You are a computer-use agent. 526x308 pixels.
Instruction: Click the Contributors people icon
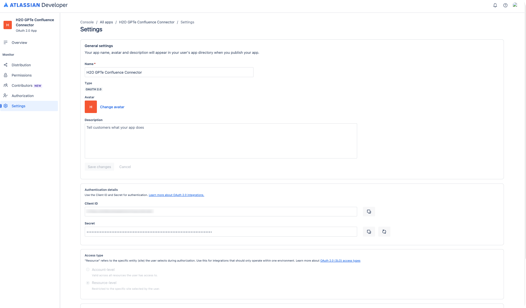(x=5, y=85)
